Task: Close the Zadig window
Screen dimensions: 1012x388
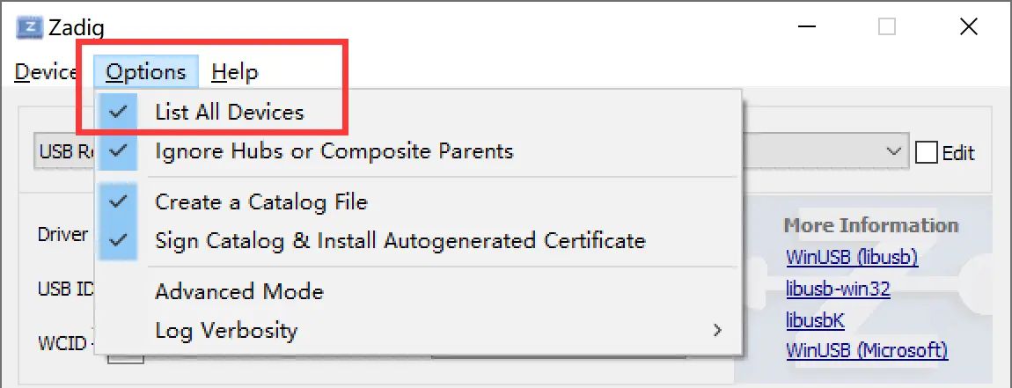Action: click(968, 26)
